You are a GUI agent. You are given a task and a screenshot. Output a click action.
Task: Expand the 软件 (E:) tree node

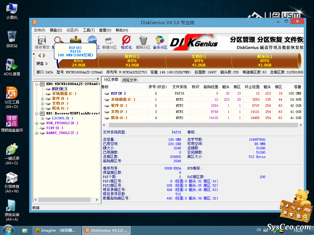click(42, 99)
